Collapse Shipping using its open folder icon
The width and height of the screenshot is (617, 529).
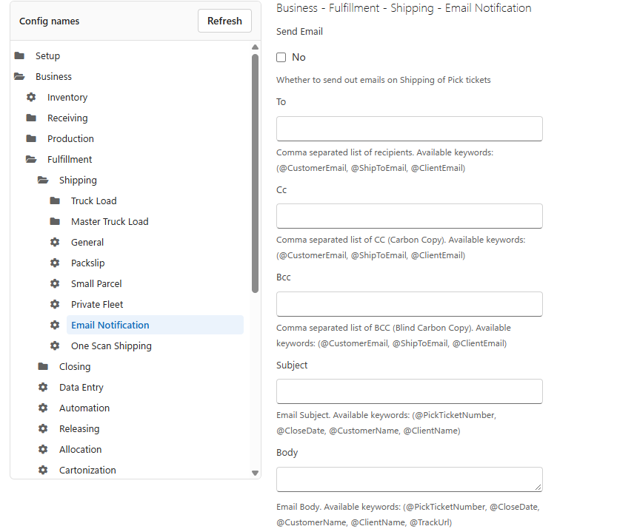click(x=43, y=181)
